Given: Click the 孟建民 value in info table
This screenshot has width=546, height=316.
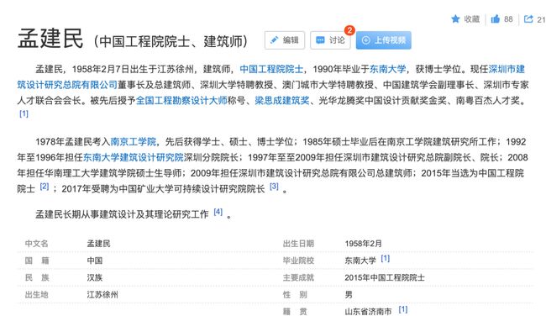Looking at the screenshot, I should pos(98,244).
